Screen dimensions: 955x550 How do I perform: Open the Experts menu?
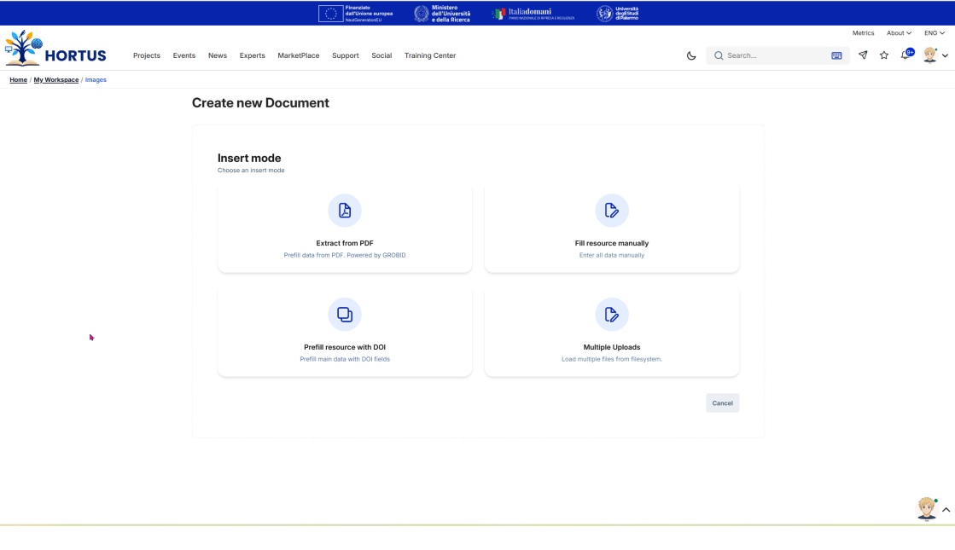point(252,55)
